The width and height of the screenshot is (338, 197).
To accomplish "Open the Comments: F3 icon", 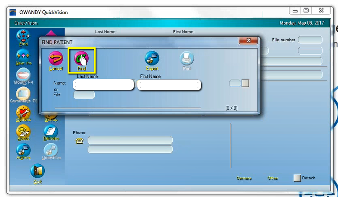I will click(23, 95).
